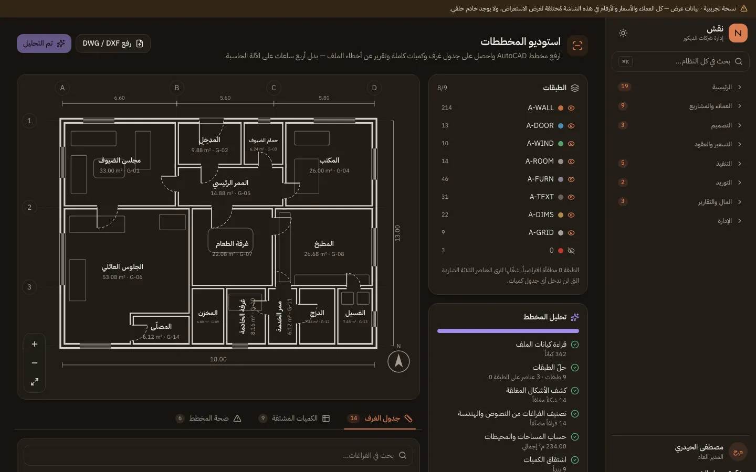Image resolution: width=756 pixels, height=472 pixels.
Task: Click the user avatar for مصطفى الحيدري
Action: point(738,452)
